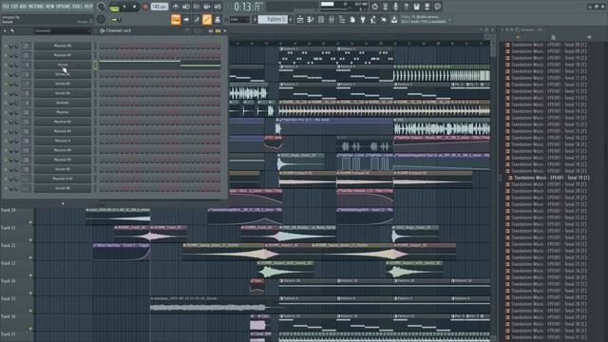This screenshot has width=608, height=342.
Task: Toggle the overdub/blend recording icon
Action: [x=207, y=7]
